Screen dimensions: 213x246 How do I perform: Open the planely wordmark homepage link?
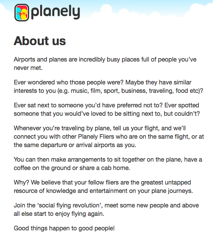click(55, 12)
